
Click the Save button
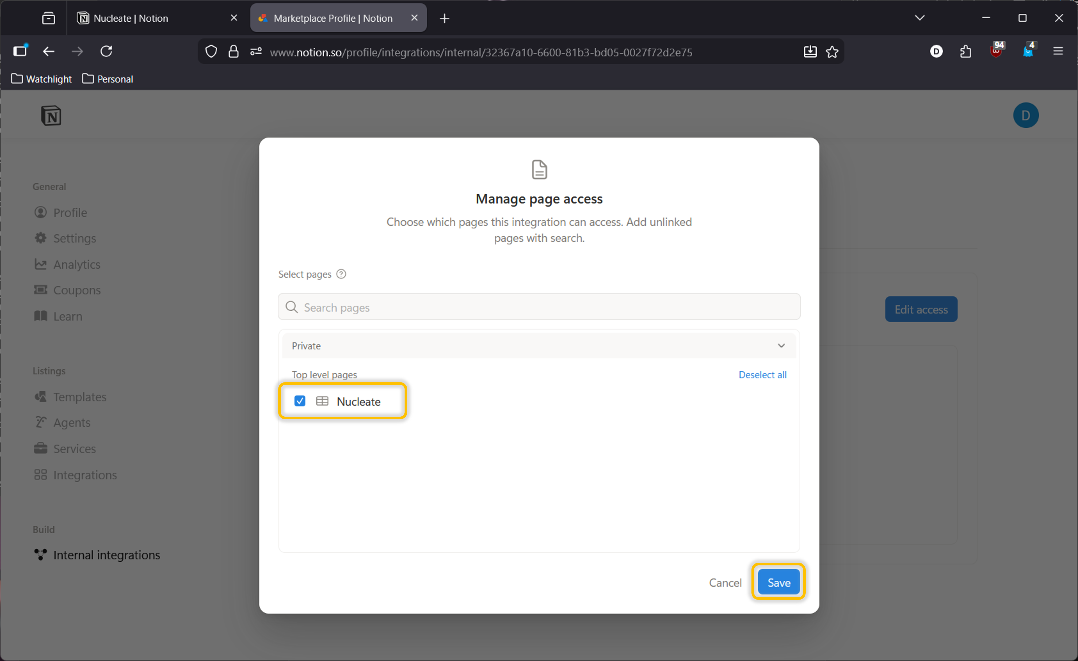(779, 582)
